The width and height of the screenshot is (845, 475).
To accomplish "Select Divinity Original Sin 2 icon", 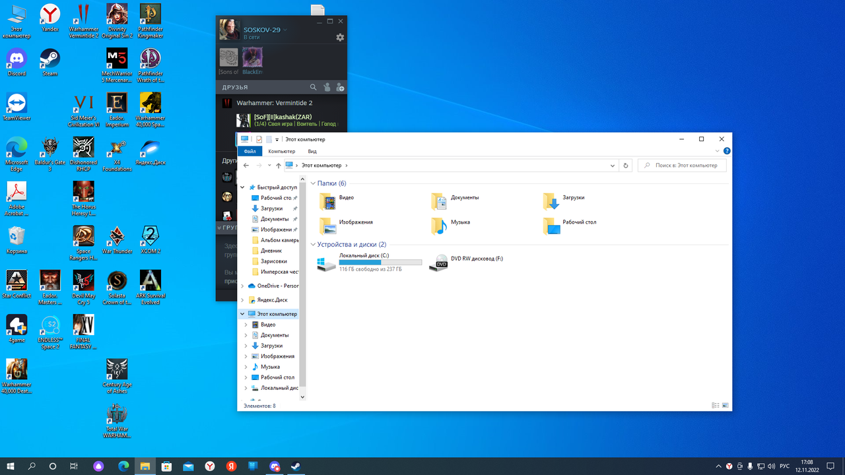I will (117, 21).
